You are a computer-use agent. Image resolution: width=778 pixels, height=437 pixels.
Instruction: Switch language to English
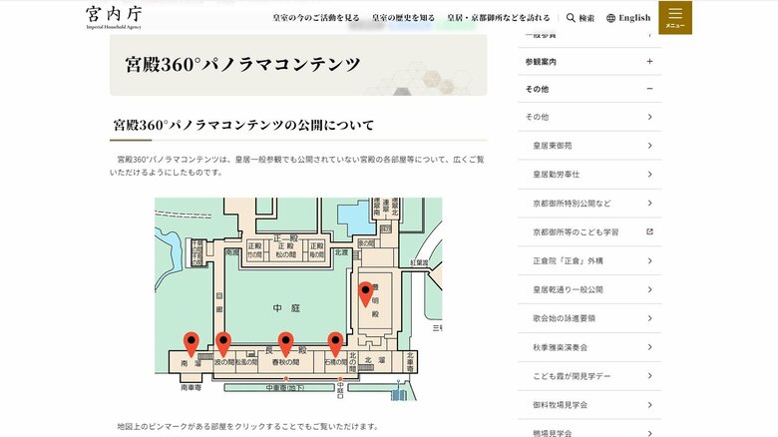pyautogui.click(x=634, y=18)
